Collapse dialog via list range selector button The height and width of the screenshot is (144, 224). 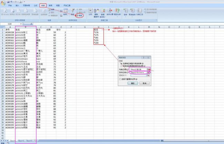149,70
